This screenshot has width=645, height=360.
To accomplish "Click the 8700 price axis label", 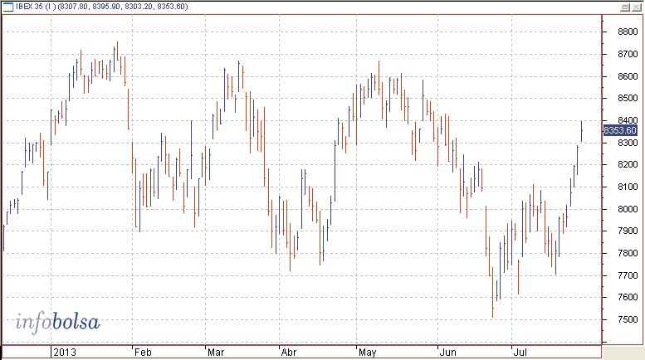I will 628,54.
